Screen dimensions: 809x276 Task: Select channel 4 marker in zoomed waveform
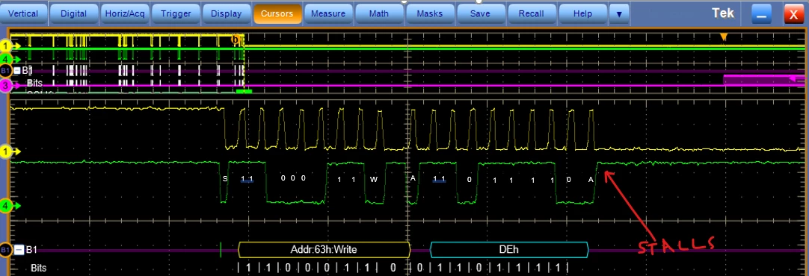pyautogui.click(x=6, y=206)
